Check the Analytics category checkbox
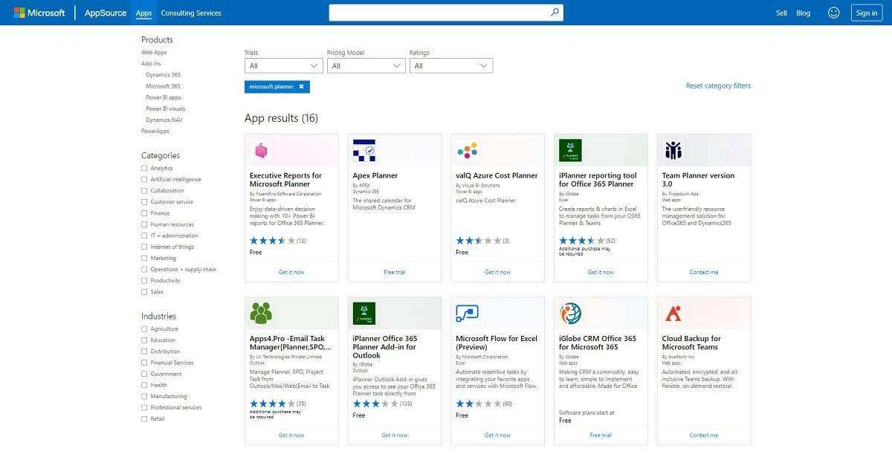 pos(144,169)
